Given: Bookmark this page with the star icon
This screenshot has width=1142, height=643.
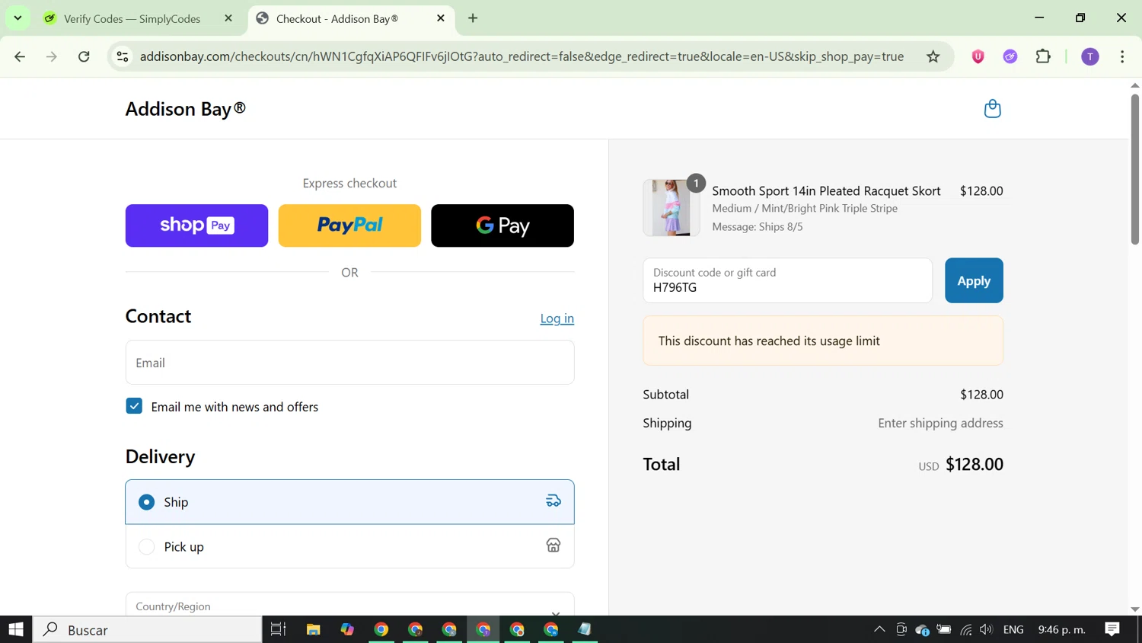Looking at the screenshot, I should [933, 56].
